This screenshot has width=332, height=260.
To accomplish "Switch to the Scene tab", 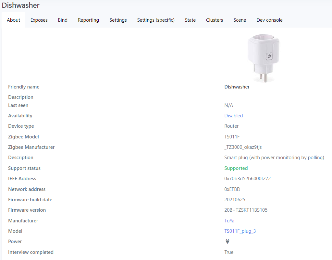I will (240, 20).
